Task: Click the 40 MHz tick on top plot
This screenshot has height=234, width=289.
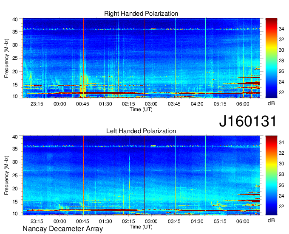Action: (15, 19)
